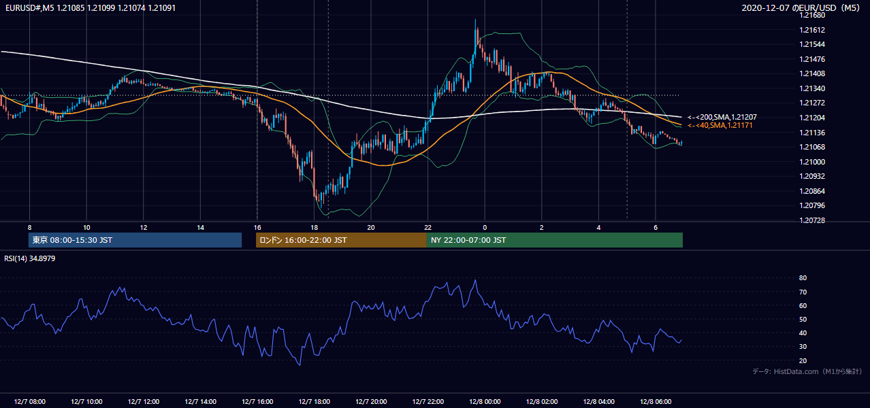Click hour label 16 on price chart axis
The width and height of the screenshot is (870, 408).
(x=257, y=227)
